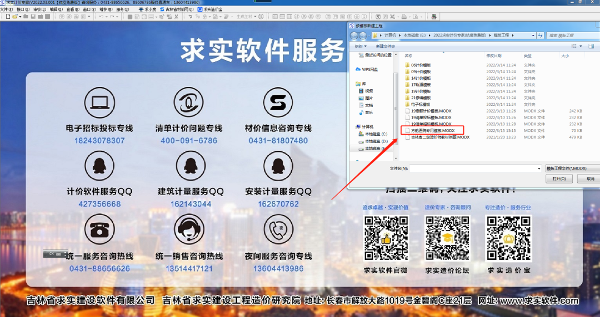Click the redo arrow toolbar icon
The height and width of the screenshot is (317, 600).
coord(112,17)
